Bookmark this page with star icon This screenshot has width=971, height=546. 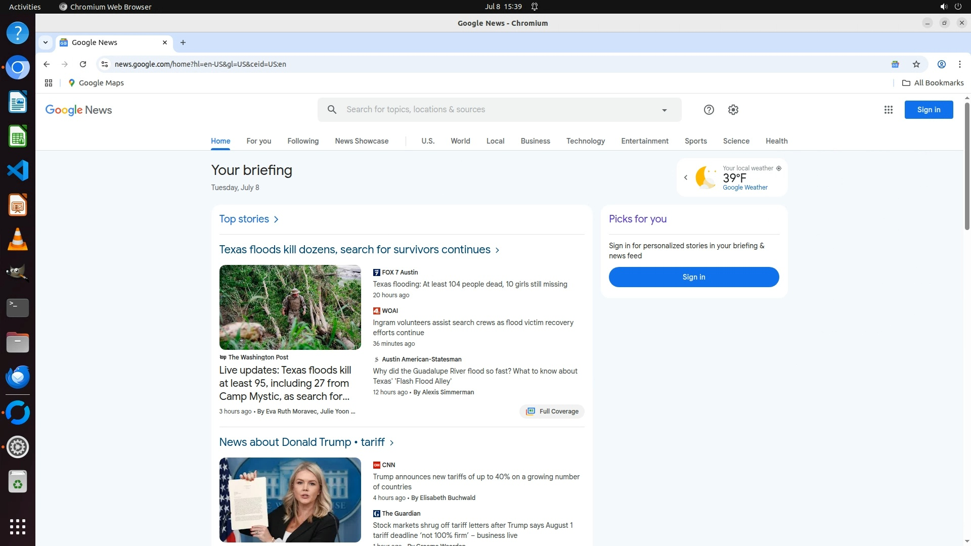pos(916,64)
